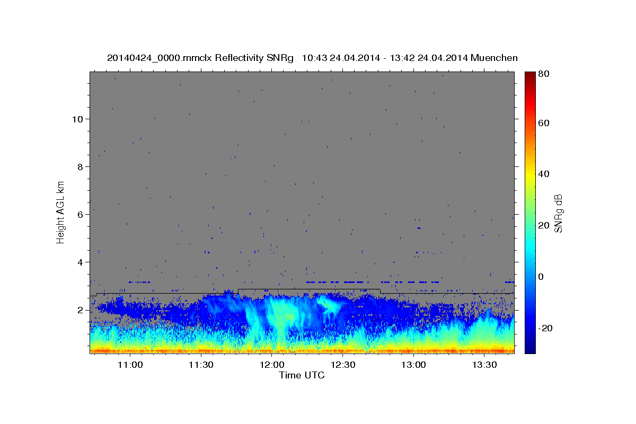Click the height tick label 4
The width and height of the screenshot is (636, 424).
point(79,262)
